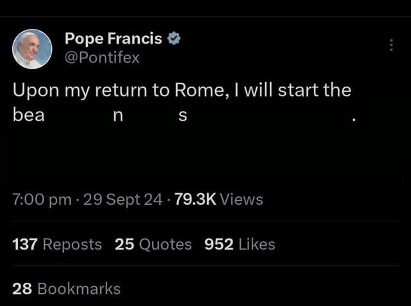The width and height of the screenshot is (411, 306).
Task: View the 79.3K Views analytics
Action: pos(218,200)
